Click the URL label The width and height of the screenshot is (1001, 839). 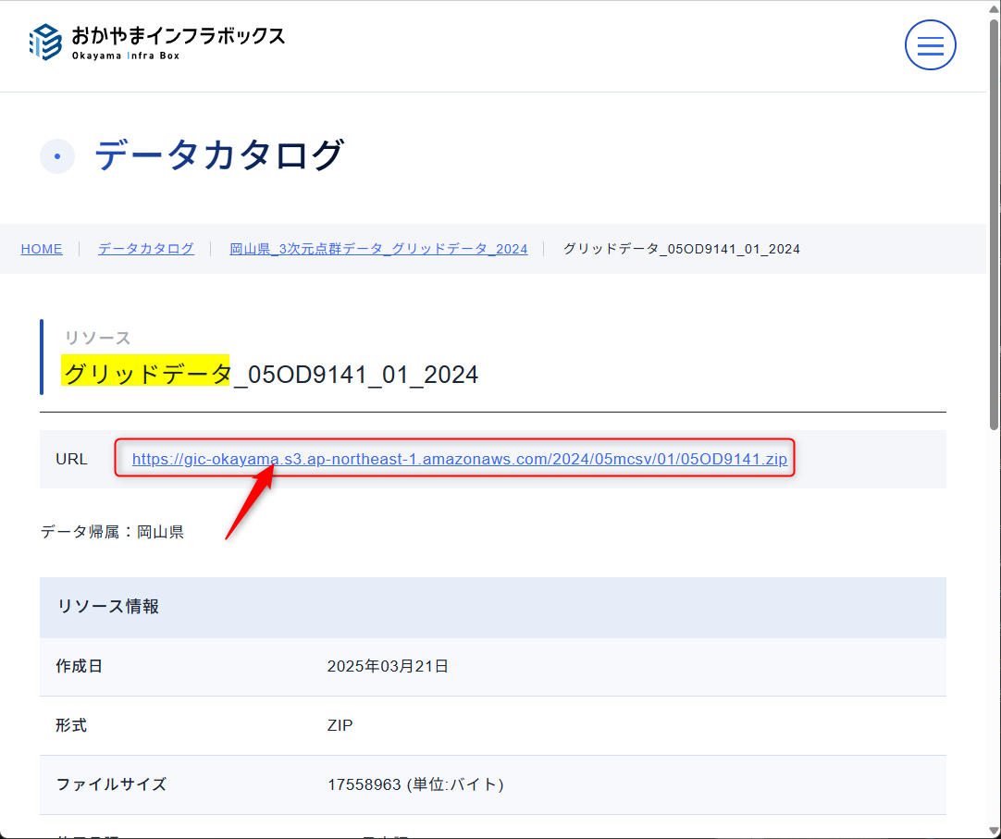[71, 459]
